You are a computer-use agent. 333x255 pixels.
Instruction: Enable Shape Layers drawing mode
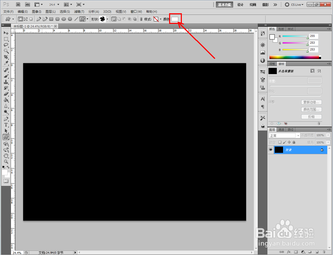click(x=21, y=19)
